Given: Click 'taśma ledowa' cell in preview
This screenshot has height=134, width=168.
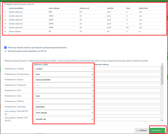Looking at the screenshot, I should 15,32.
